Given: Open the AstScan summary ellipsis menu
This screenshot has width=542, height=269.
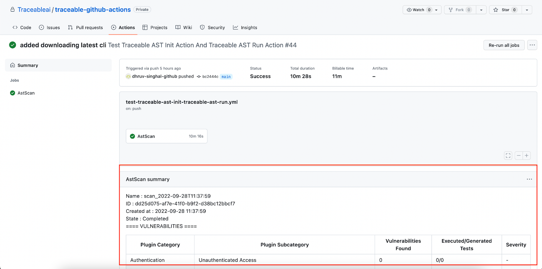Looking at the screenshot, I should 529,179.
